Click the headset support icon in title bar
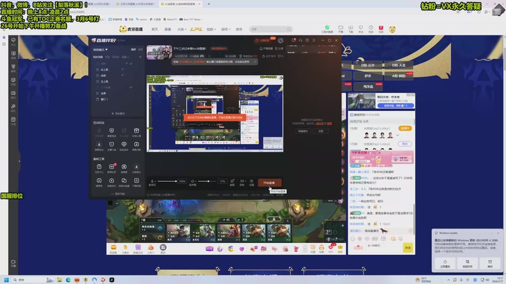This screenshot has height=284, width=506. click(x=300, y=40)
